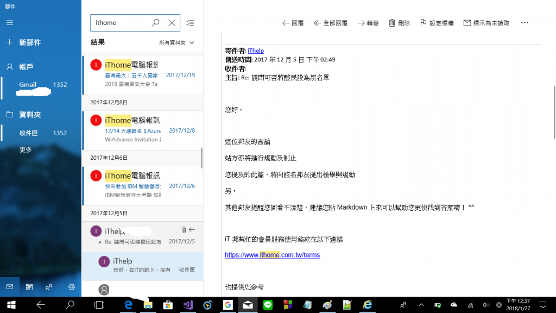This screenshot has height=313, width=556.
Task: Click the attachment paperclip on iThelp conversation
Action: 184,230
